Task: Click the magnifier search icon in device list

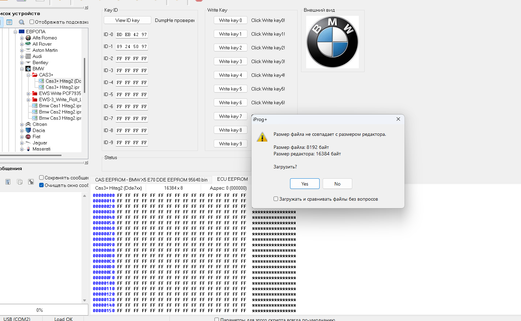Action: [x=22, y=22]
